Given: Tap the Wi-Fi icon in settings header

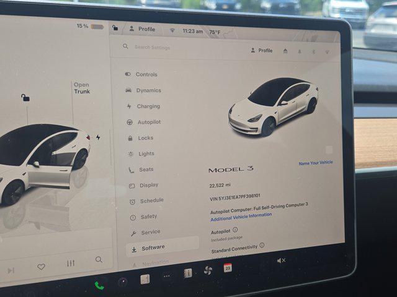Looking at the screenshot, I should 328,52.
